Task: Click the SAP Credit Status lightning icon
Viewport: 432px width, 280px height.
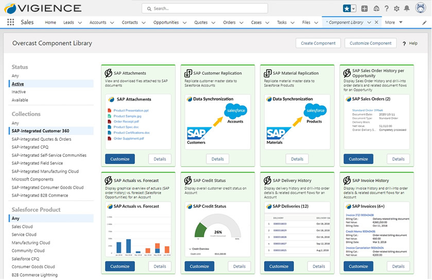Action: pyautogui.click(x=188, y=180)
